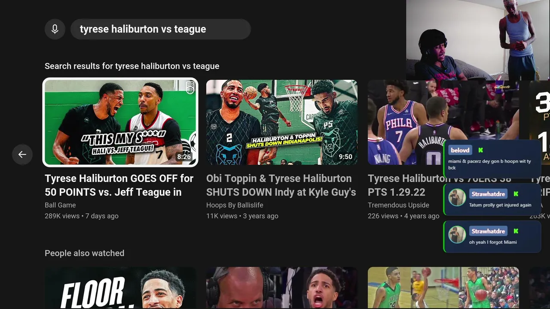Click the green Kick badge beside belovd
550x309 pixels.
pos(480,150)
